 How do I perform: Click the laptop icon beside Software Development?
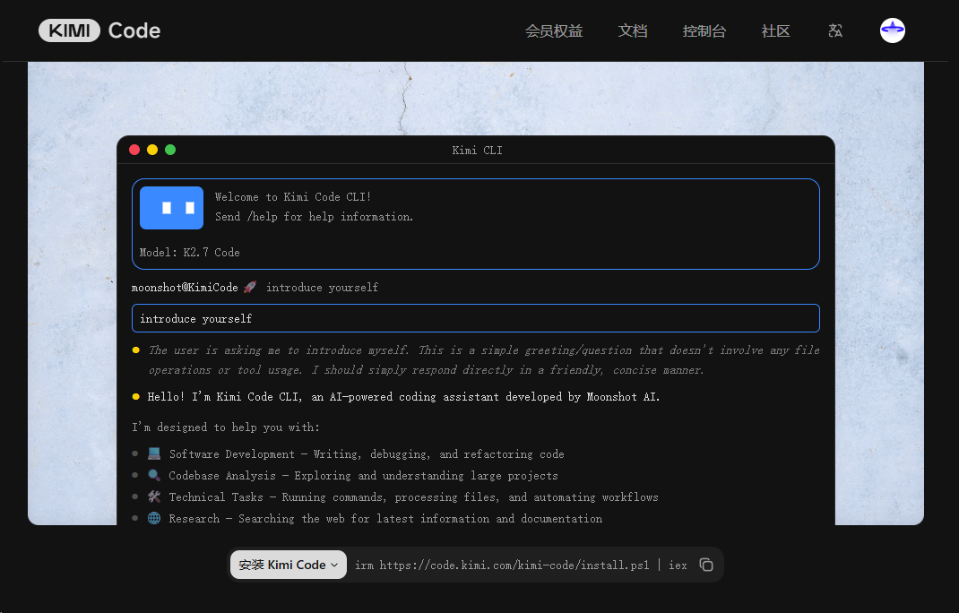click(154, 453)
